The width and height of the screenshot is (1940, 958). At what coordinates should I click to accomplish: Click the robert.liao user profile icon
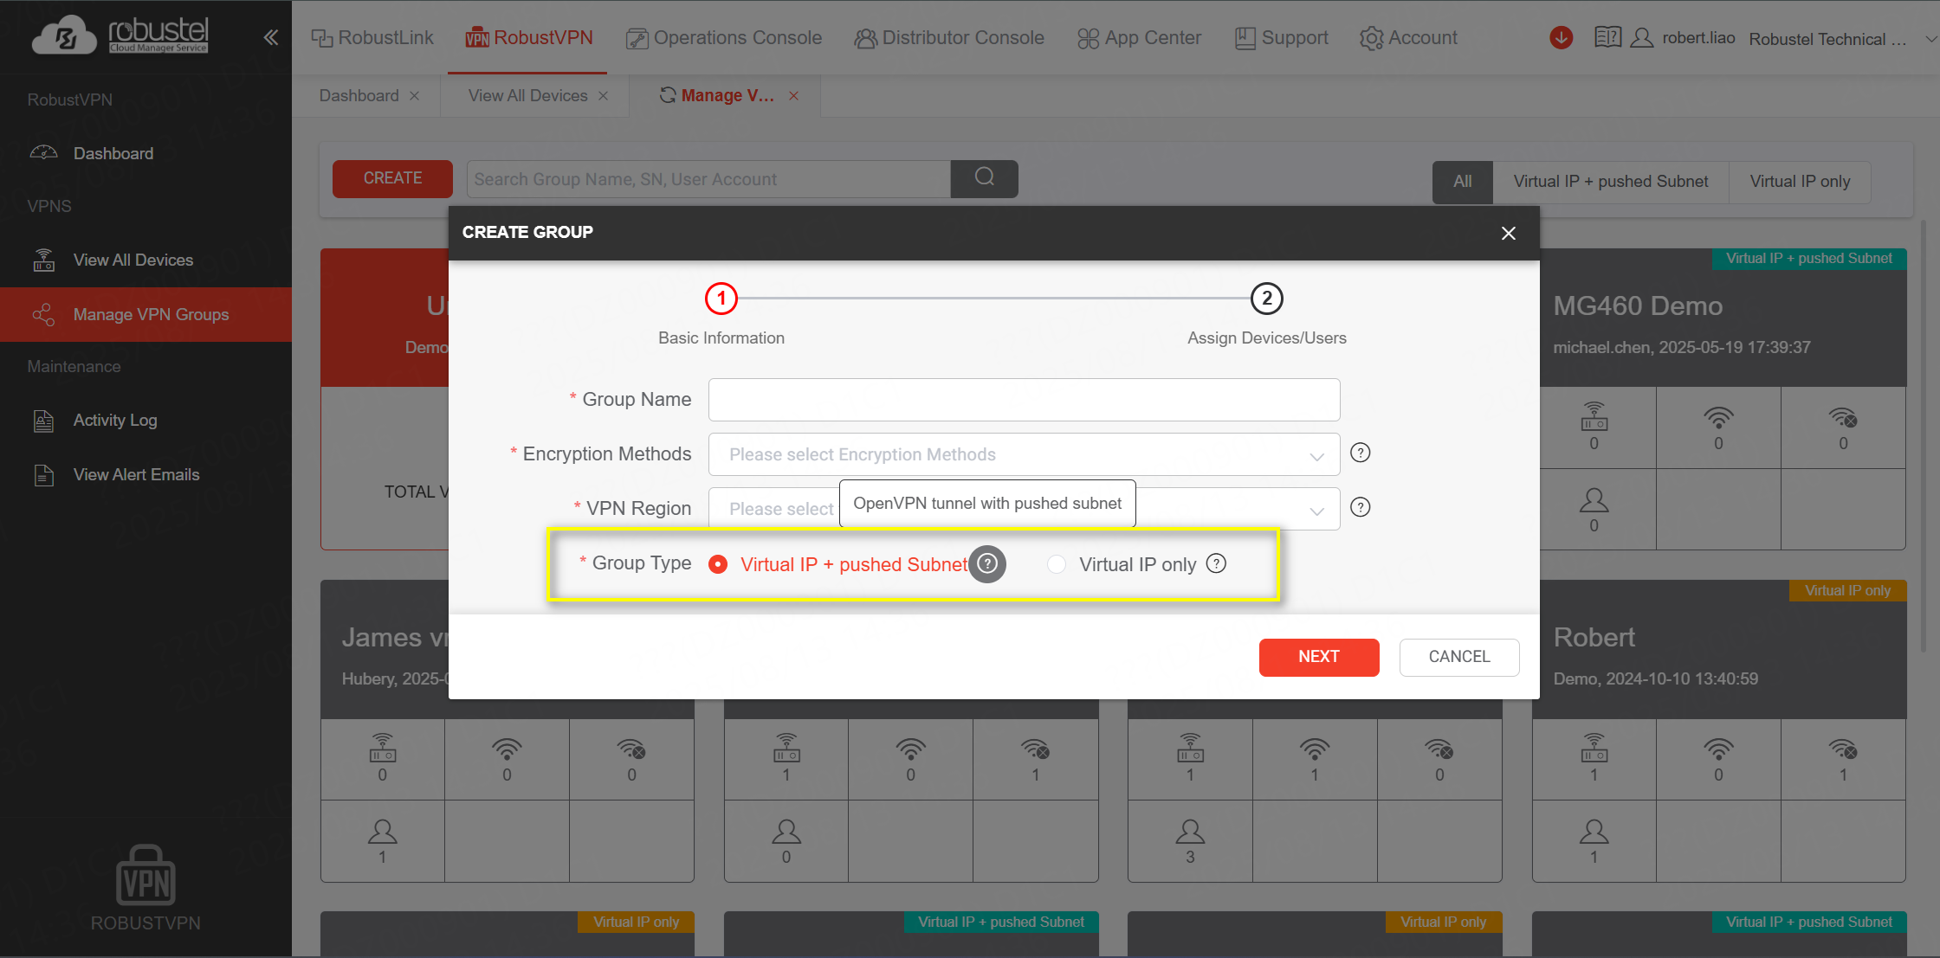(1641, 37)
